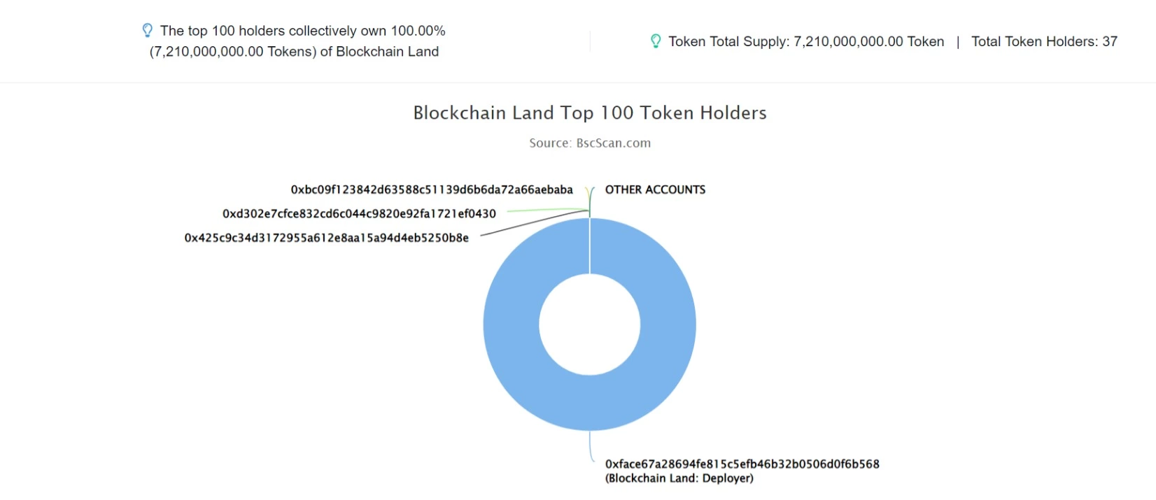Click the "Source: BscScan.com" subtitle
Viewport: 1156px width, 500px height.
590,143
